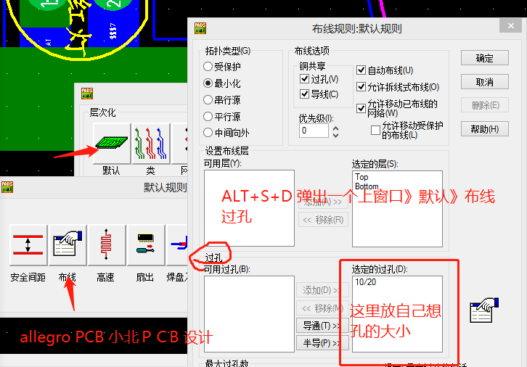Click Partial (半导(P)) via button

(322, 343)
